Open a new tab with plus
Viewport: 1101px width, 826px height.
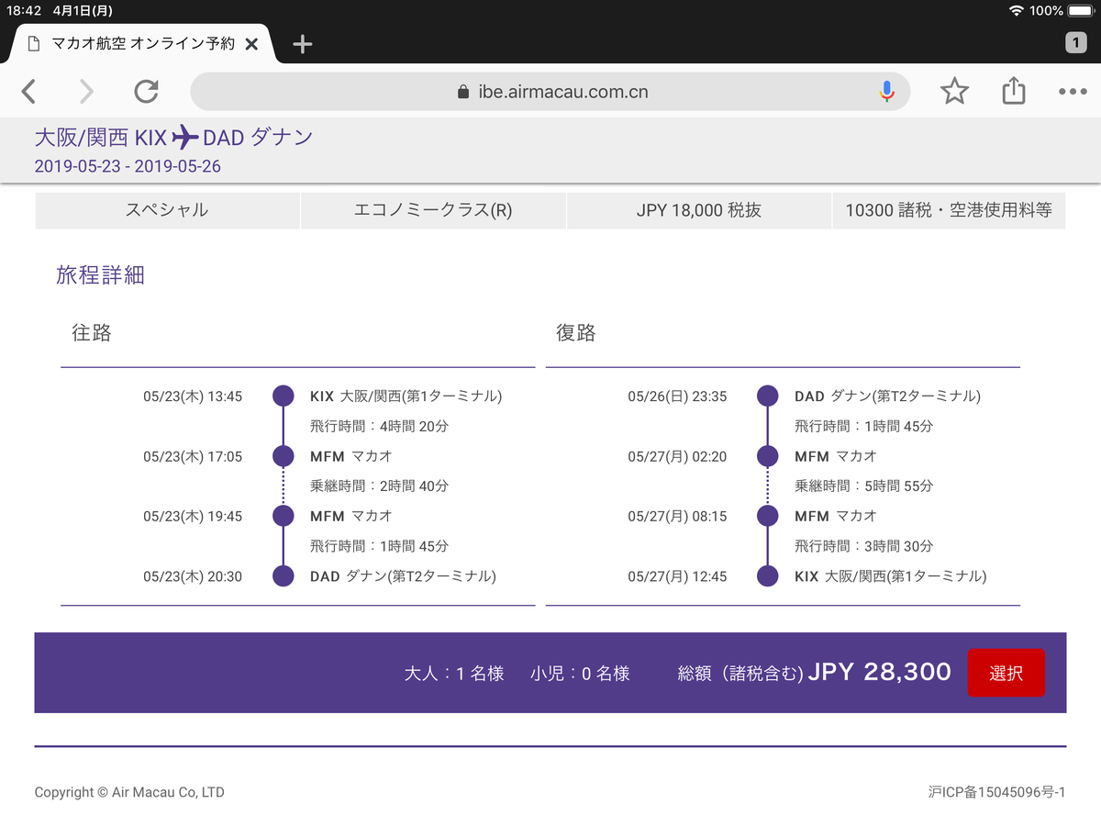(302, 43)
